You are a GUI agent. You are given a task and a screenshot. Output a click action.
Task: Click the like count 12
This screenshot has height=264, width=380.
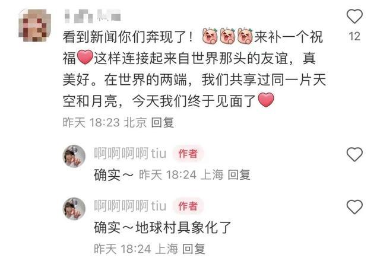click(x=354, y=36)
